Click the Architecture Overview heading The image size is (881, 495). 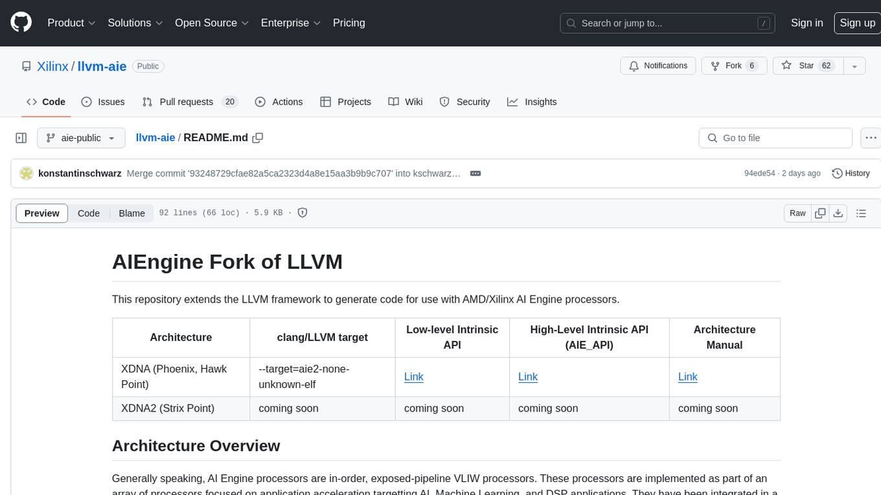196,446
